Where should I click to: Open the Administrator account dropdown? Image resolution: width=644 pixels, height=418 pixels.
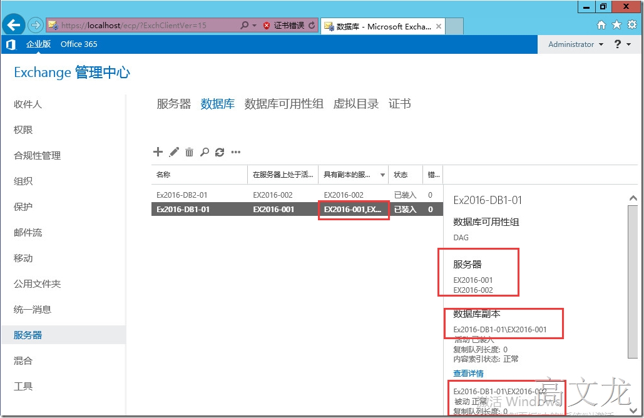pos(576,44)
